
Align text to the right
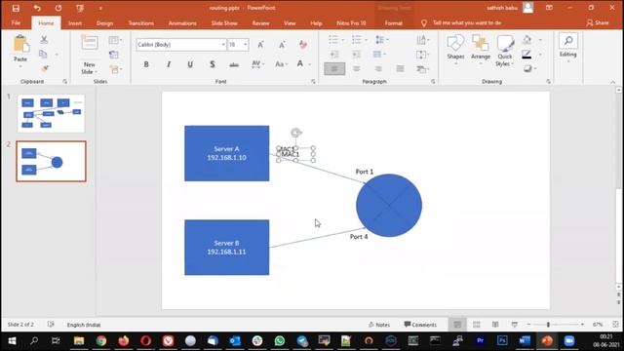[x=378, y=69]
